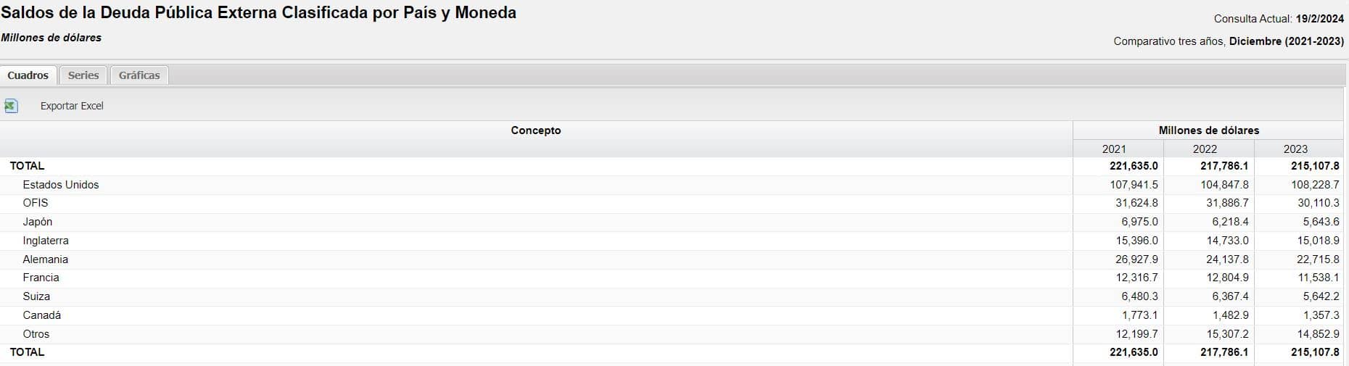Click the Alemania row label
Viewport: 1349px width, 366px height.
[x=46, y=259]
